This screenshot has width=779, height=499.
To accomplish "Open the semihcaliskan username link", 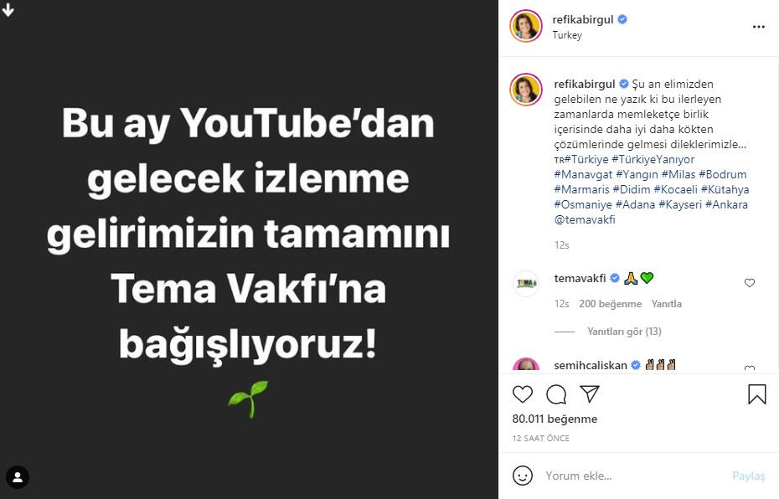I will pos(591,365).
